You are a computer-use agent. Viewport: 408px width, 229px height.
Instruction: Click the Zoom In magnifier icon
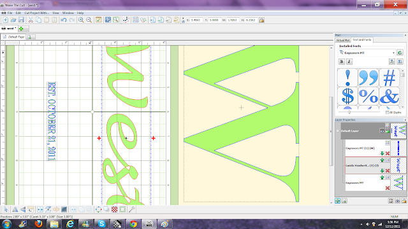pyautogui.click(x=81, y=20)
